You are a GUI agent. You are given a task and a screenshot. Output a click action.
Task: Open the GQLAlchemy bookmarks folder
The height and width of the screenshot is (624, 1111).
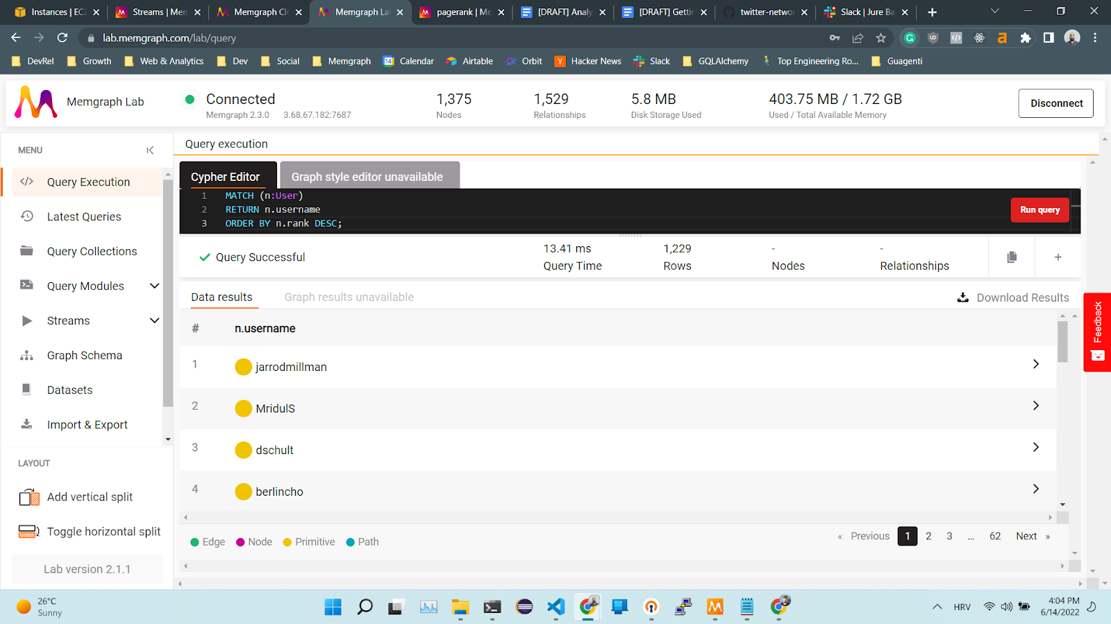click(x=715, y=61)
